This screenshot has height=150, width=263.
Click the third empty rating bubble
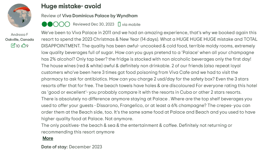click(x=56, y=24)
